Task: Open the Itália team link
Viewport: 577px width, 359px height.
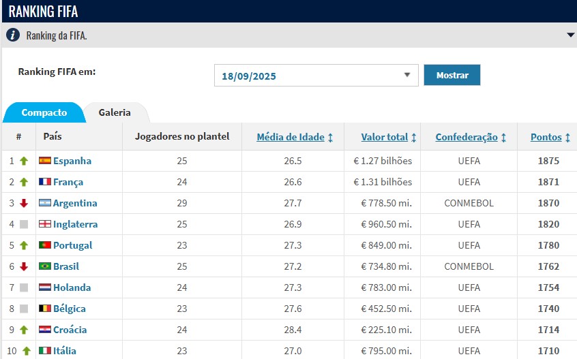Action: [x=65, y=351]
